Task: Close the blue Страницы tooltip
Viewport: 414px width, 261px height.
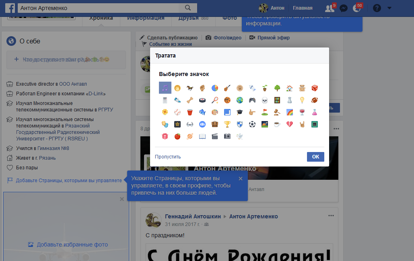Action: [x=241, y=179]
